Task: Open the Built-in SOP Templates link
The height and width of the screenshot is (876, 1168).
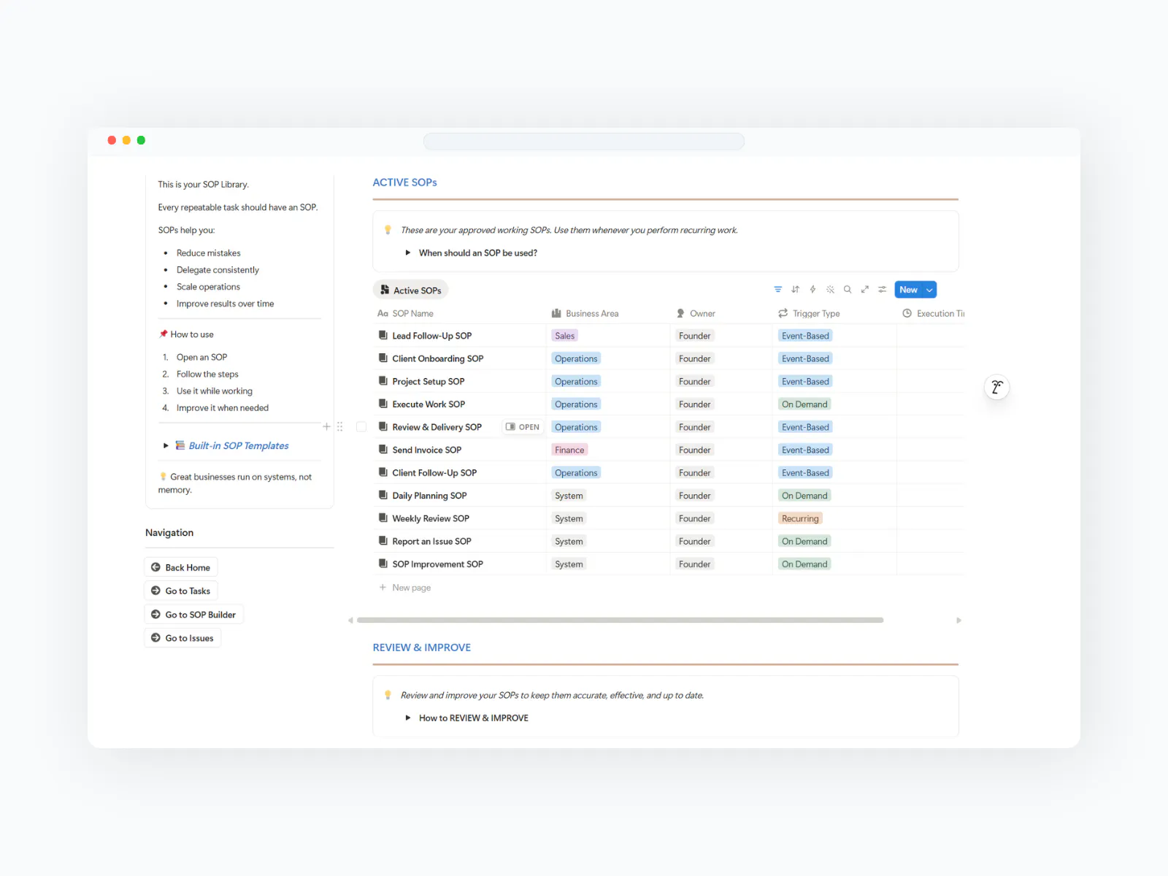Action: [239, 445]
